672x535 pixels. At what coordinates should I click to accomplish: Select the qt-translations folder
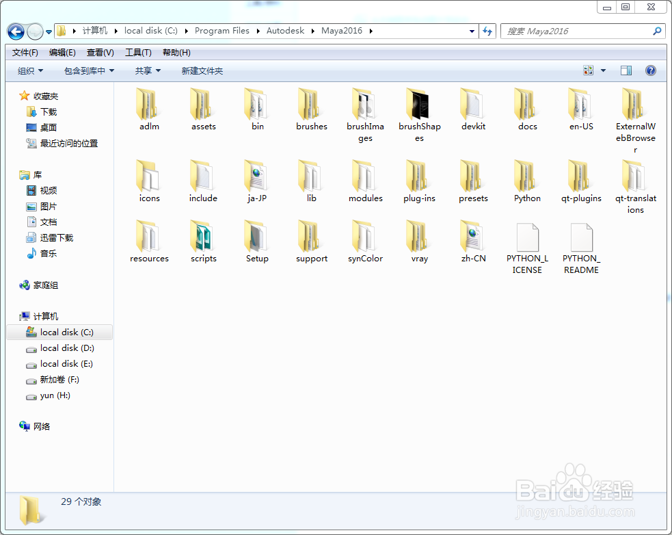[635, 187]
